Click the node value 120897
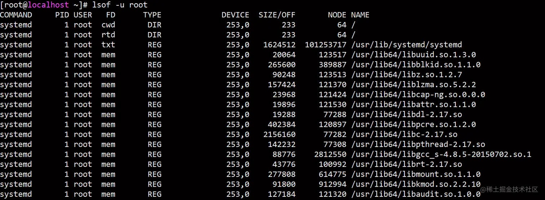The width and height of the screenshot is (545, 200). 332,125
